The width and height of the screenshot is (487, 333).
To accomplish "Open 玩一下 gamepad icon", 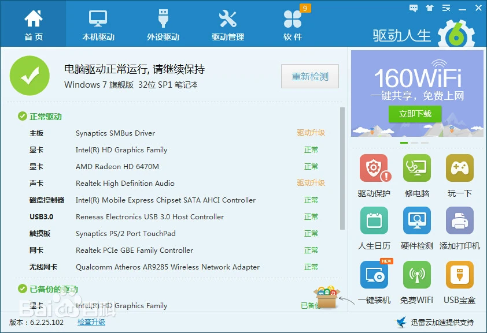I will [x=460, y=168].
